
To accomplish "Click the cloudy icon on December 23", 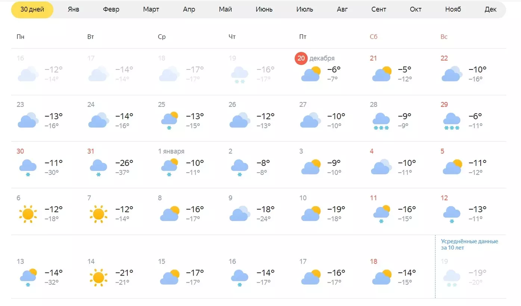I will (x=27, y=120).
